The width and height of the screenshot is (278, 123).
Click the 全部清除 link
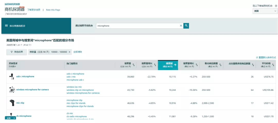[x=77, y=52]
